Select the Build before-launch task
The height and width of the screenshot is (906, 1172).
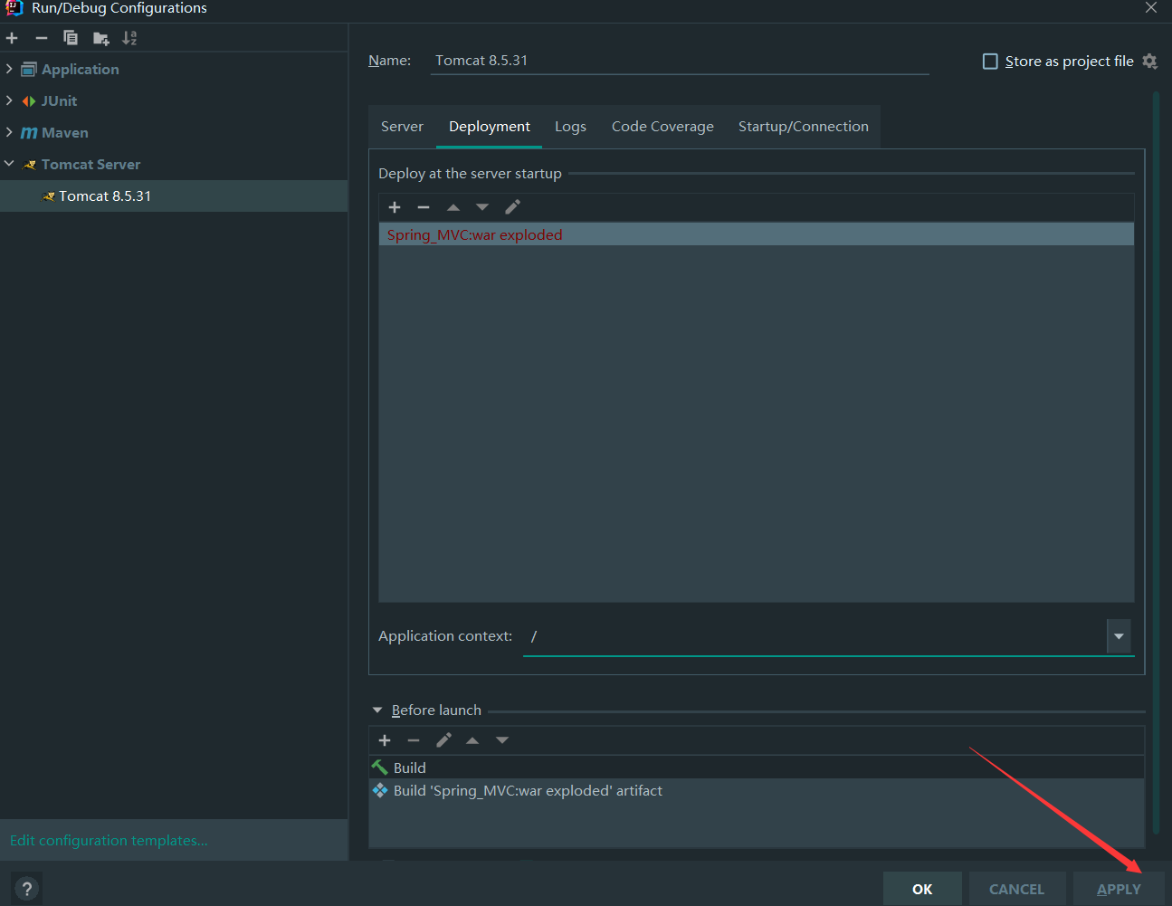(x=757, y=768)
